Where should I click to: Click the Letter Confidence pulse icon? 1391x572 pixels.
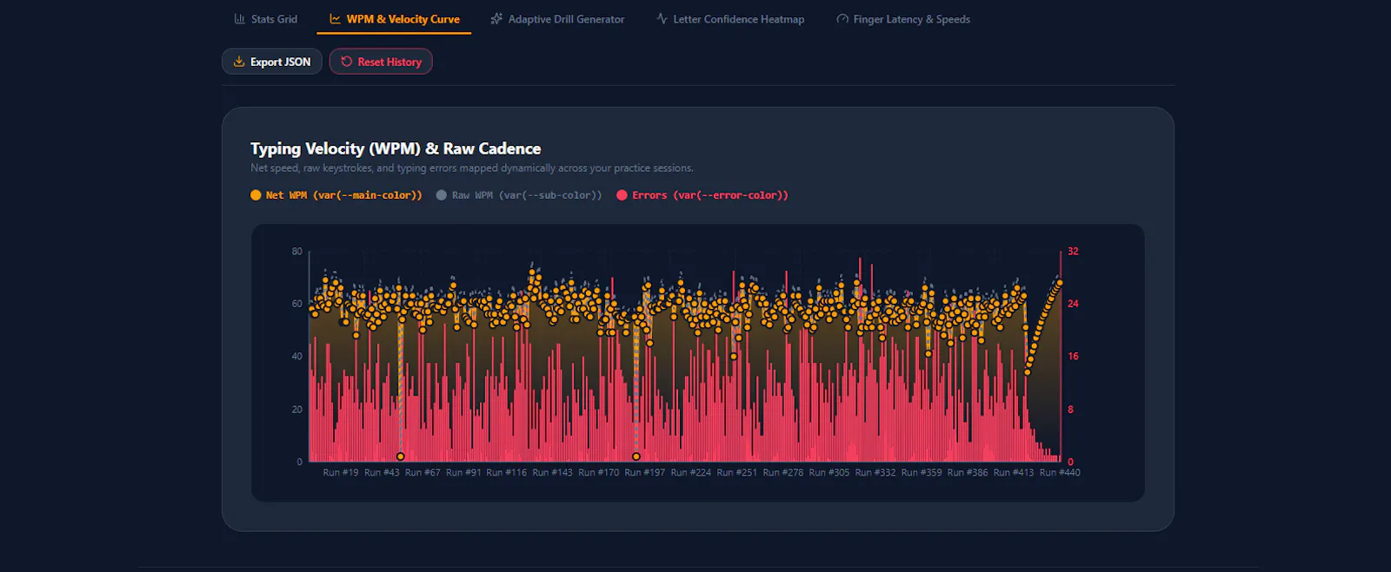pyautogui.click(x=662, y=19)
